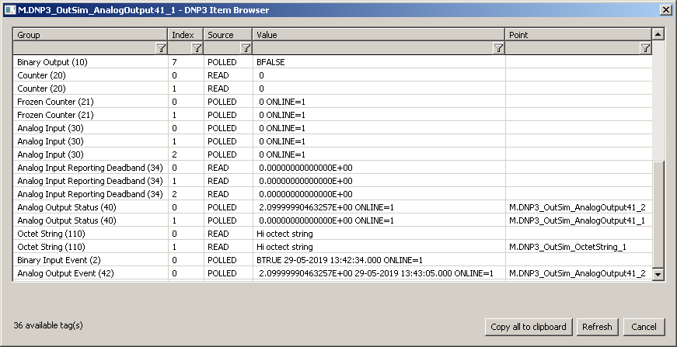
Task: Click the Point column header
Action: click(578, 35)
